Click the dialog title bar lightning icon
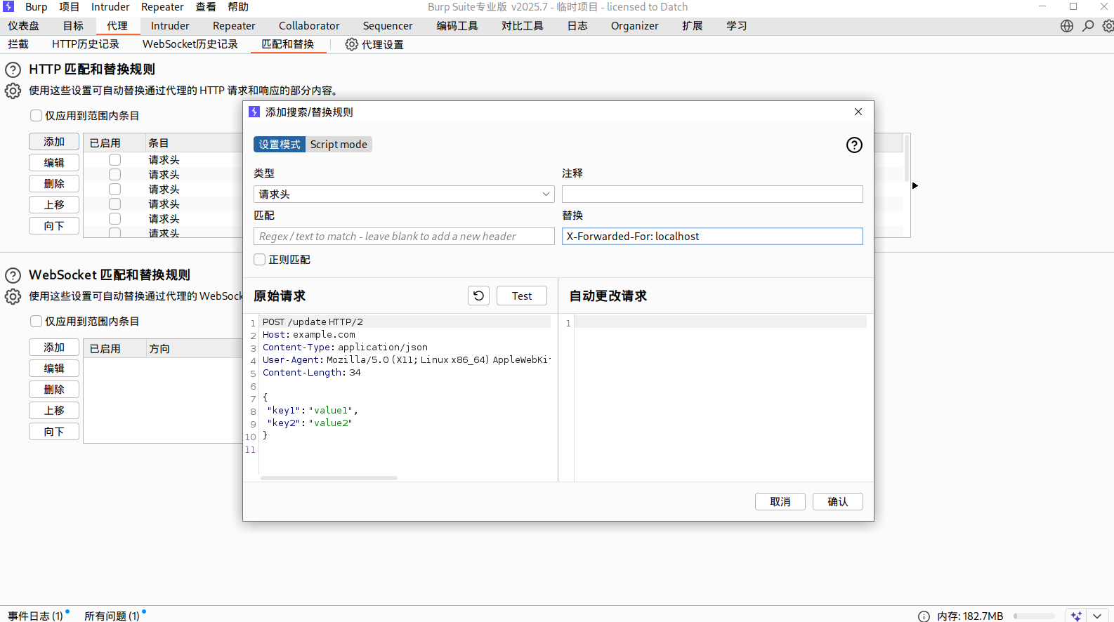This screenshot has width=1114, height=622. (254, 112)
